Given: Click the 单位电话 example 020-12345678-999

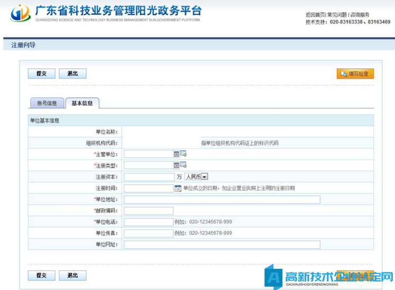Looking at the screenshot, I should [x=211, y=222].
